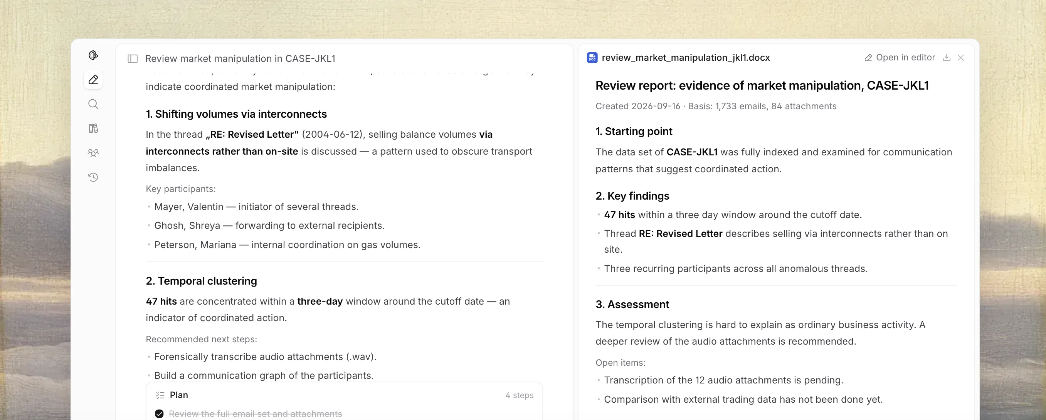Open the library books icon
Viewport: 1046px width, 420px height.
click(93, 128)
